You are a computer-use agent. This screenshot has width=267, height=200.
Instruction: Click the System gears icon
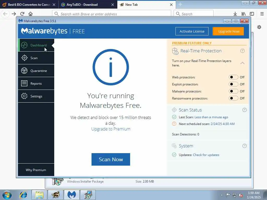click(174, 146)
